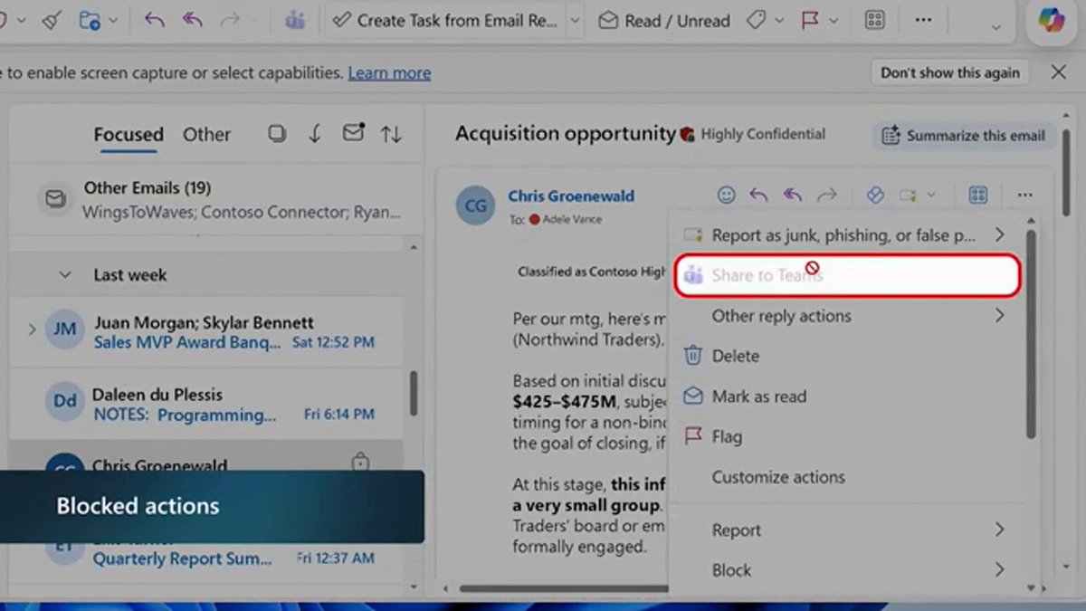The width and height of the screenshot is (1086, 611).
Task: Click the Move to folder icon
Action: click(x=89, y=20)
